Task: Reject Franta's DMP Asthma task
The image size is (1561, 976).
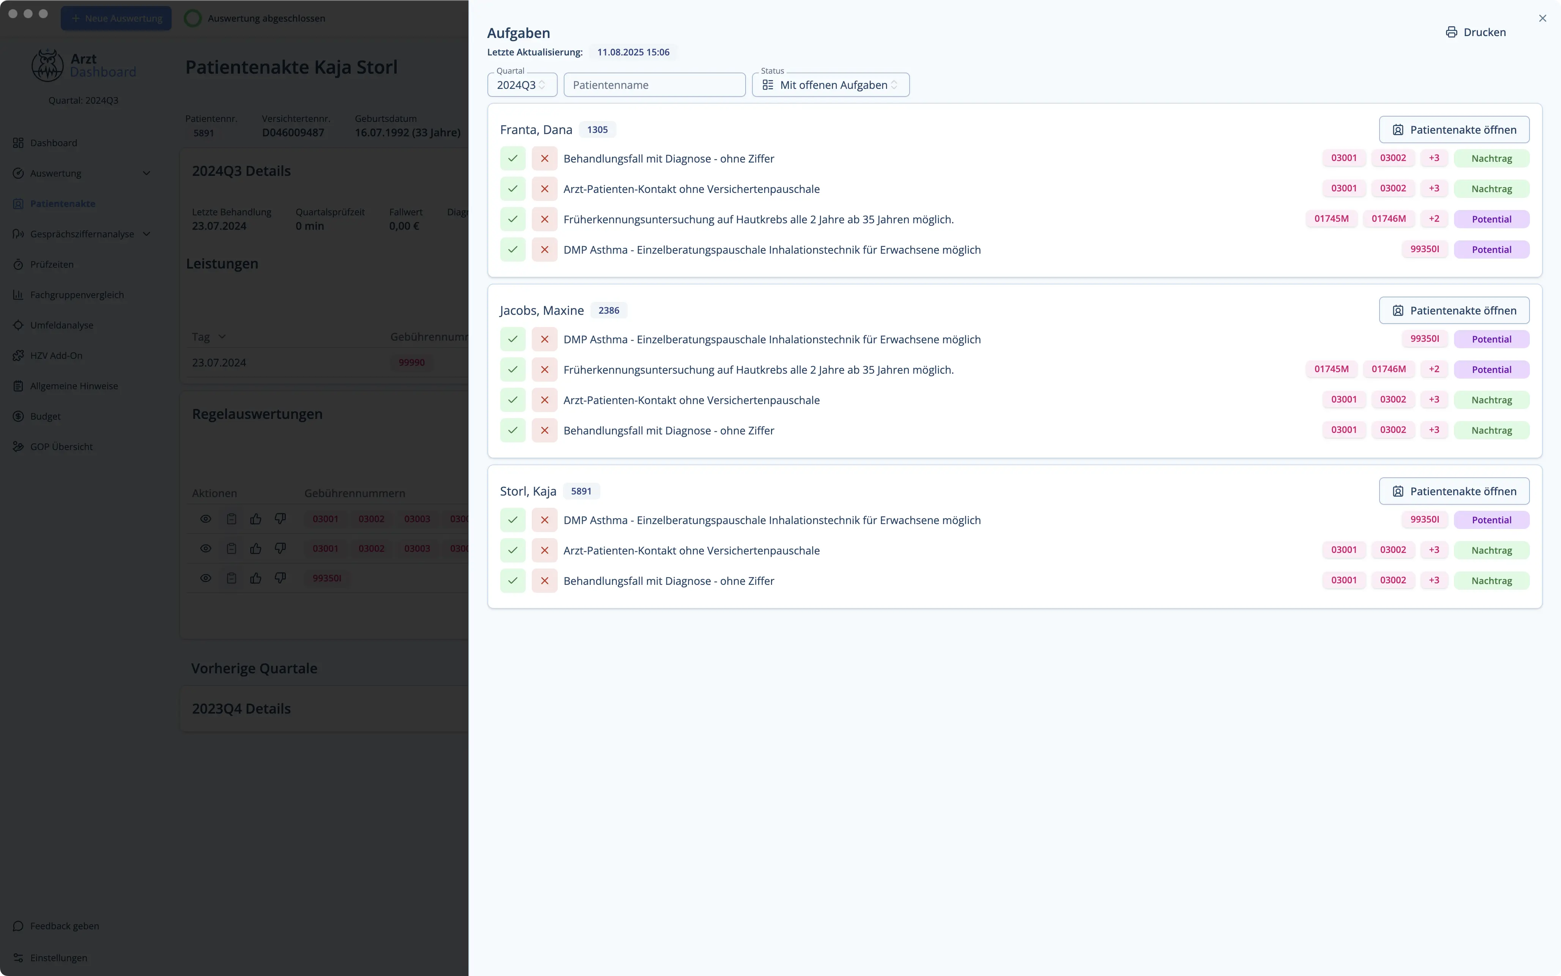Action: pyautogui.click(x=544, y=249)
